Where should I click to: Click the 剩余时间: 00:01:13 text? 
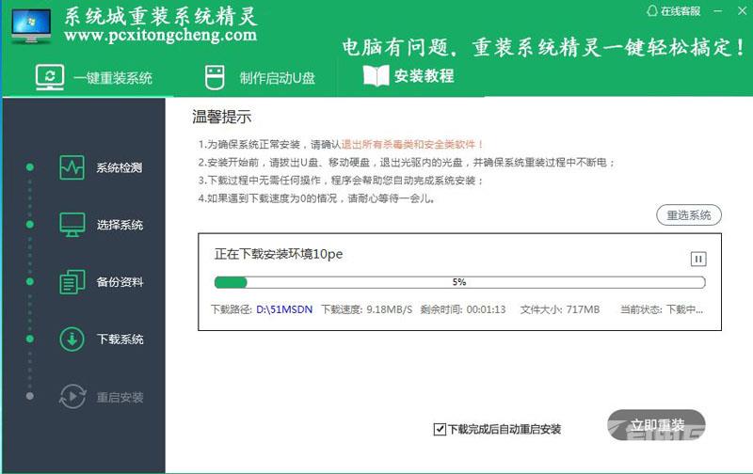463,309
